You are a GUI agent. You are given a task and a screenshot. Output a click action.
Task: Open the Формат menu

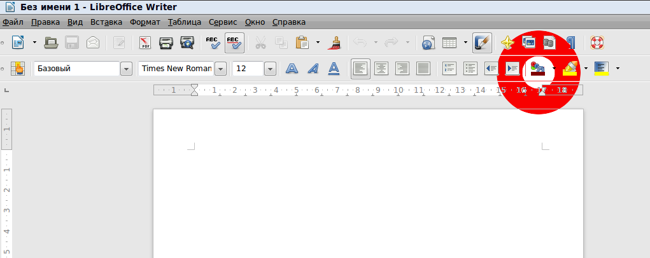(145, 22)
